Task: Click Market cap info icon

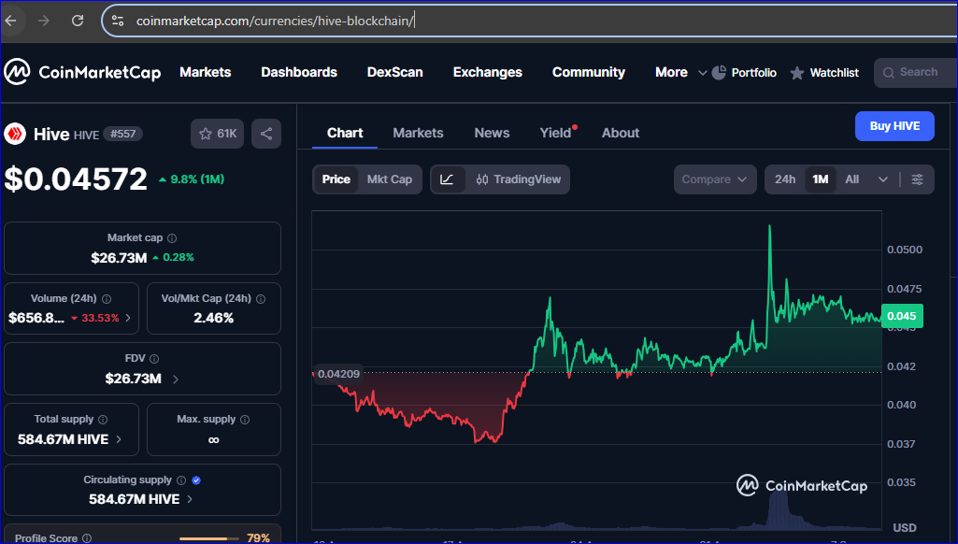Action: [172, 238]
